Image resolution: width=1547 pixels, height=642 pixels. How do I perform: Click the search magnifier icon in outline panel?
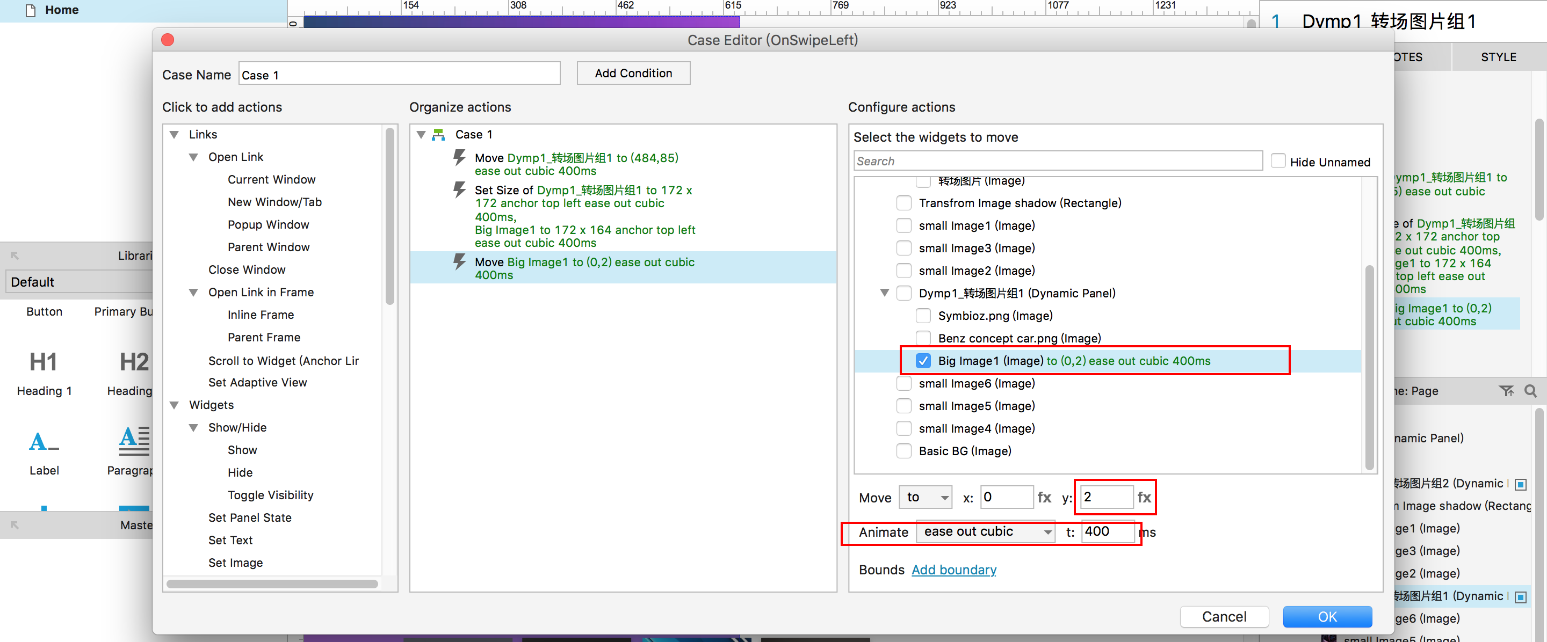tap(1531, 391)
